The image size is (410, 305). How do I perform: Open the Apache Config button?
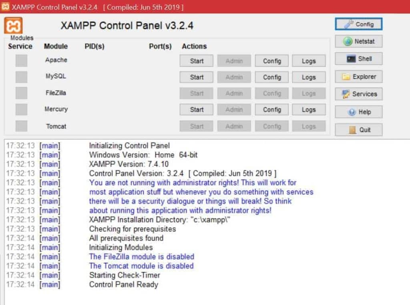point(272,61)
